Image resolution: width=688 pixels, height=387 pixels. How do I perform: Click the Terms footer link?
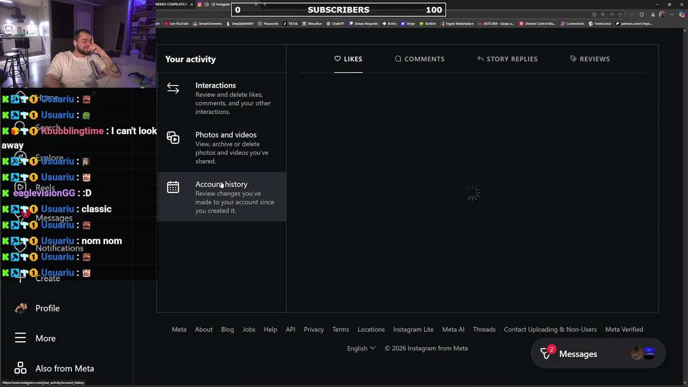point(341,329)
